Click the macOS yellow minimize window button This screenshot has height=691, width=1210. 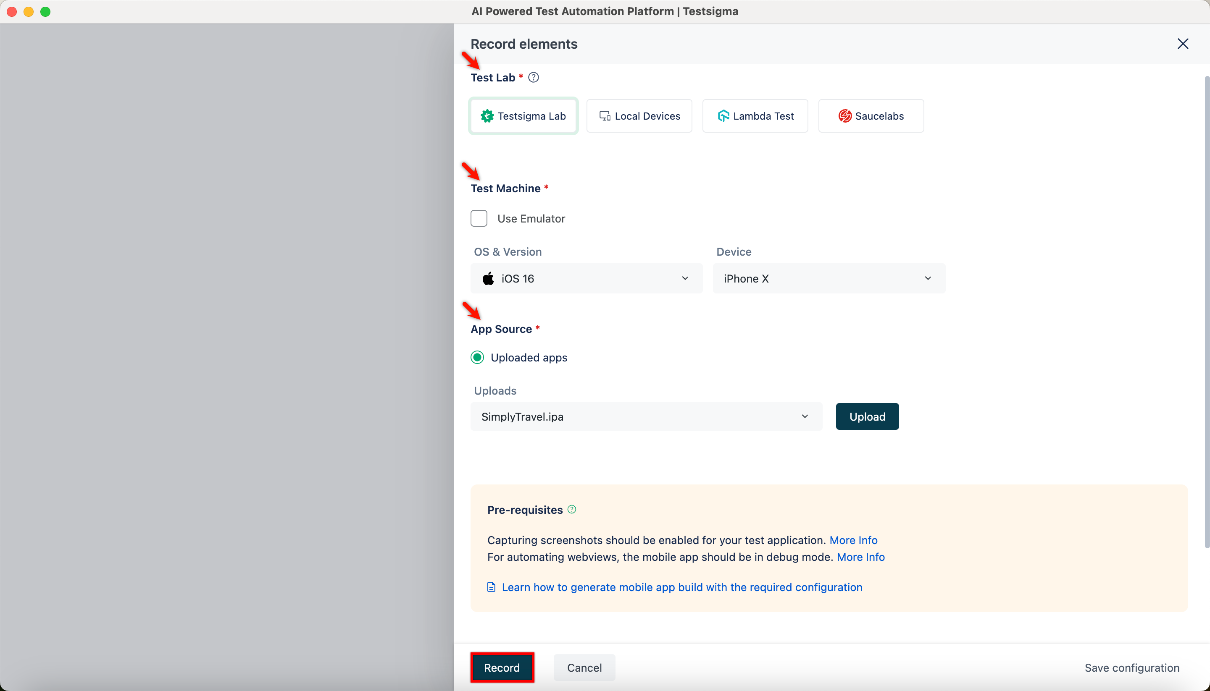pyautogui.click(x=29, y=11)
